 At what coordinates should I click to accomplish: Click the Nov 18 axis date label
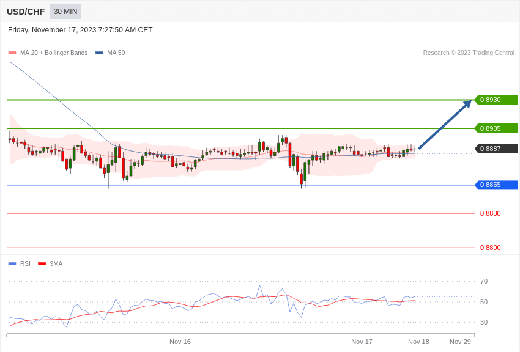(418, 342)
